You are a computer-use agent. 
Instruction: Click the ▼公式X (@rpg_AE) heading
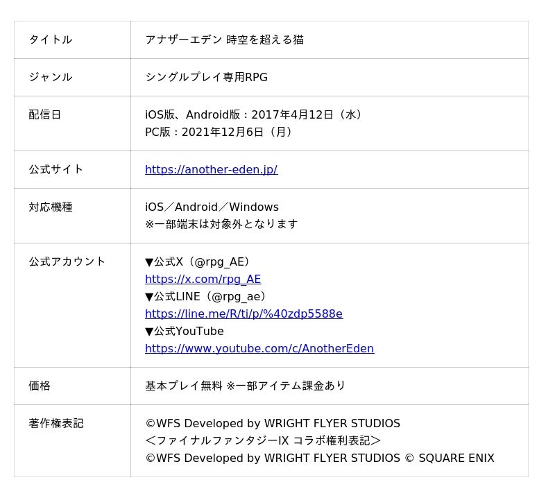[x=197, y=261]
